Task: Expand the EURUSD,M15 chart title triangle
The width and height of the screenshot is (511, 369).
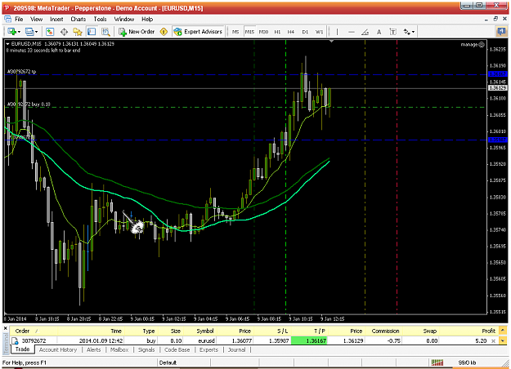Action: point(8,44)
